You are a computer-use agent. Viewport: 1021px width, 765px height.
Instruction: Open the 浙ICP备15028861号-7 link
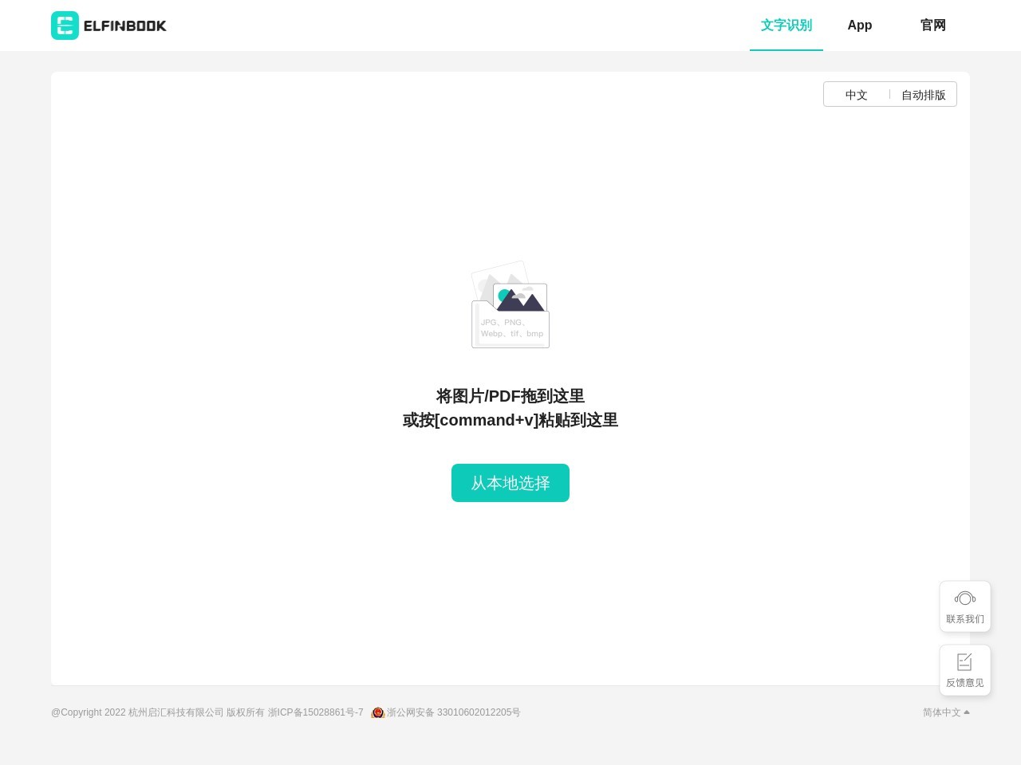pos(316,712)
